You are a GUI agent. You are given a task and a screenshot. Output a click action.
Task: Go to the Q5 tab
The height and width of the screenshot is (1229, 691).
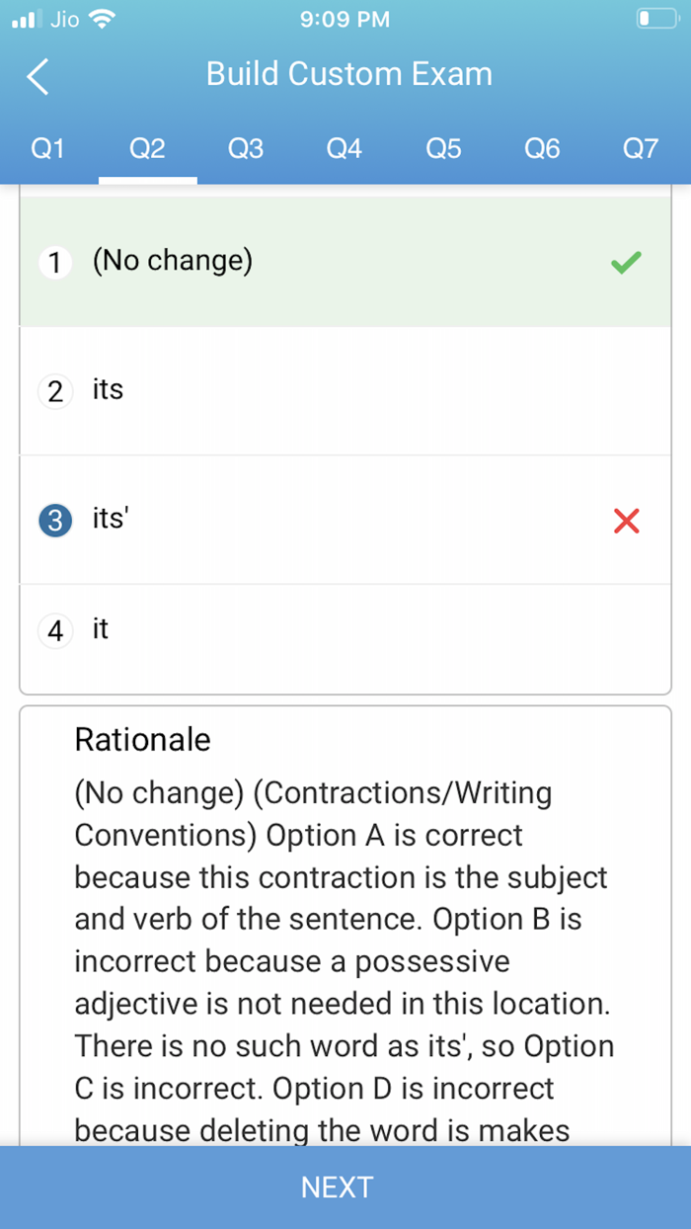443,149
